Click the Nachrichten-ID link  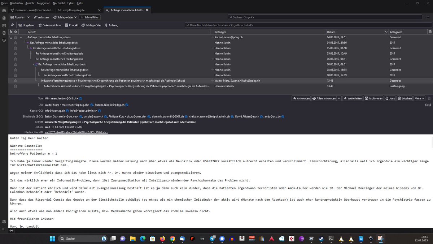76,133
